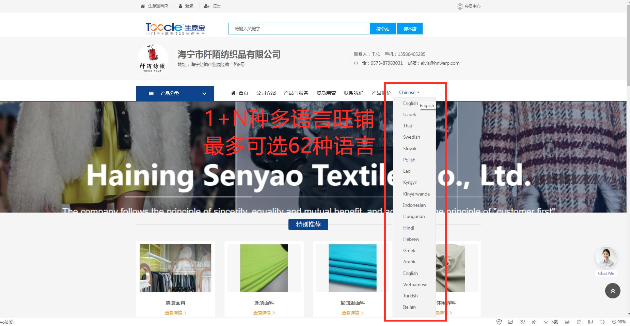Select Arabic language
Screen dimensions: 630x326
[410, 262]
